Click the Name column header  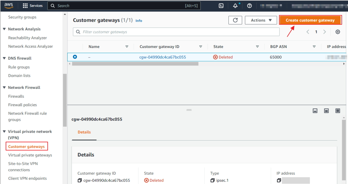click(94, 47)
